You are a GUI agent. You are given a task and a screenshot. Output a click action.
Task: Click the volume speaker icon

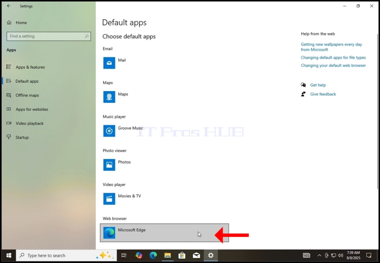340,255
